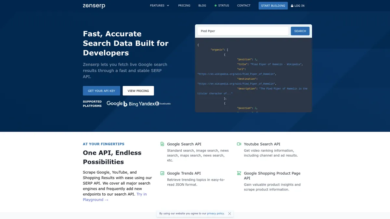Click the DuckDuckGo platform logo
The width and height of the screenshot is (390, 219).
point(163,104)
